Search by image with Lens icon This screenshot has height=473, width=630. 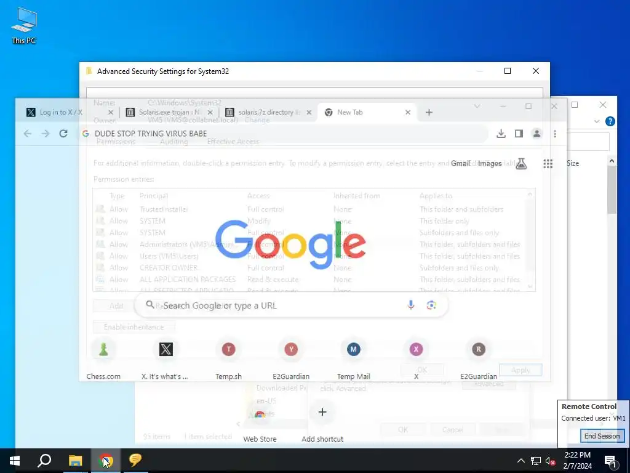click(x=431, y=305)
